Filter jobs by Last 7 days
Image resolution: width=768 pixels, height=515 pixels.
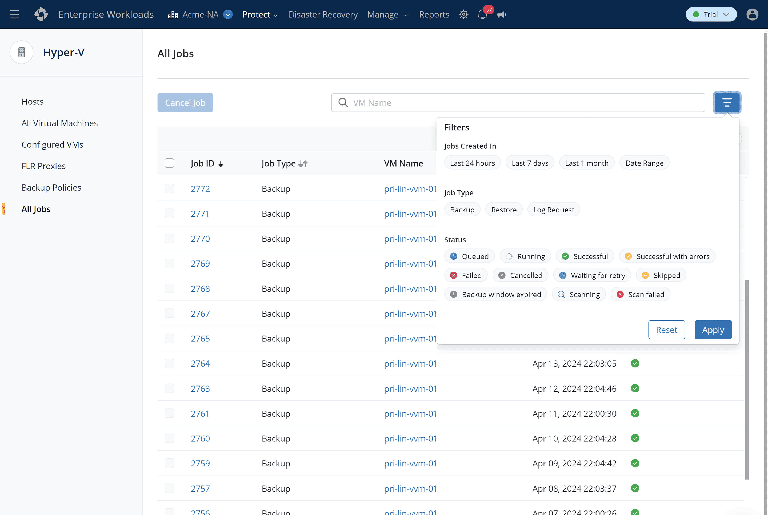click(x=530, y=163)
